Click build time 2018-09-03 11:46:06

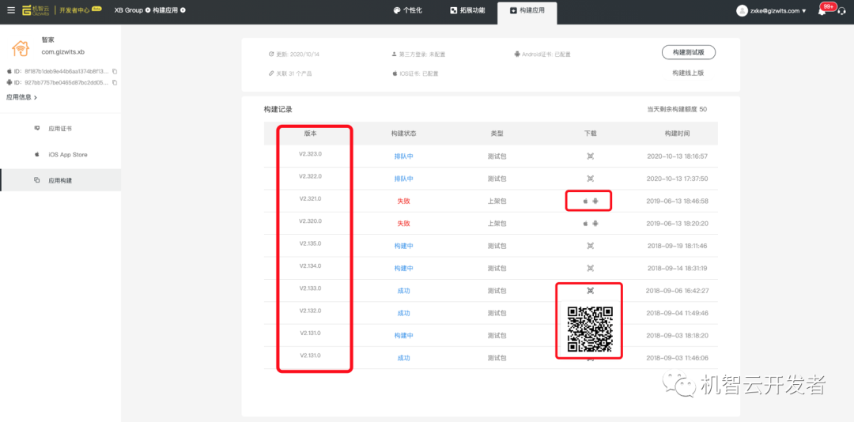[x=677, y=358]
